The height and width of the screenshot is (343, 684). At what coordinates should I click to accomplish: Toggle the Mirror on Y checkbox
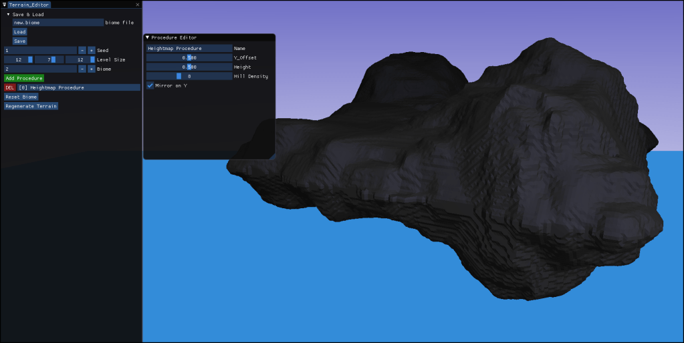pos(150,85)
